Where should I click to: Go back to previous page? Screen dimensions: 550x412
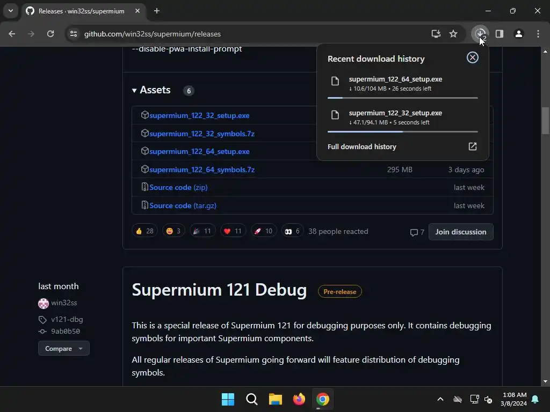tap(12, 34)
